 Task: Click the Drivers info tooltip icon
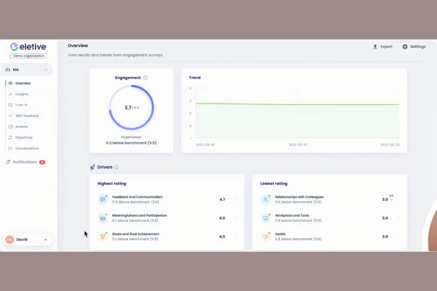point(116,167)
